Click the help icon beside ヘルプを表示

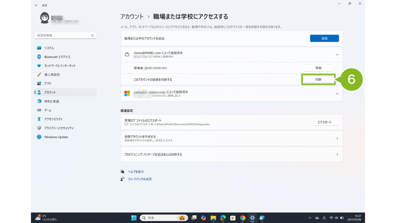pyautogui.click(x=123, y=172)
